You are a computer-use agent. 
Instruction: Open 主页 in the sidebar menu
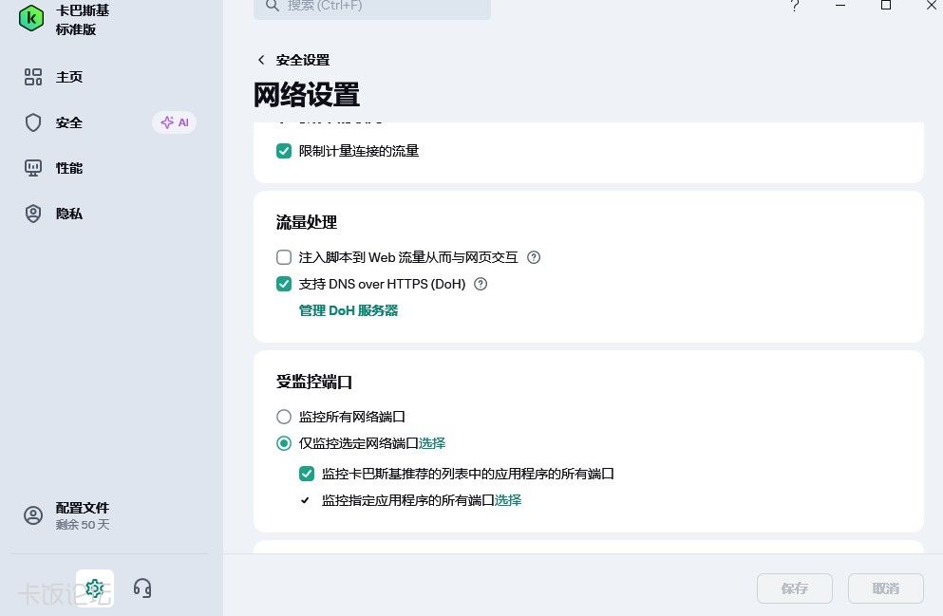click(69, 77)
